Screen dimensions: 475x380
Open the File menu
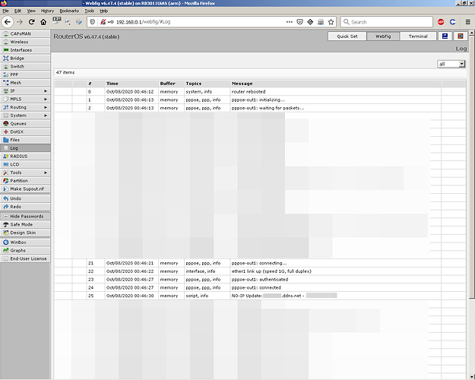click(x=5, y=11)
